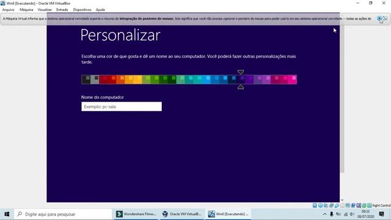Choose the bright pink swatch at strip end

292,79
